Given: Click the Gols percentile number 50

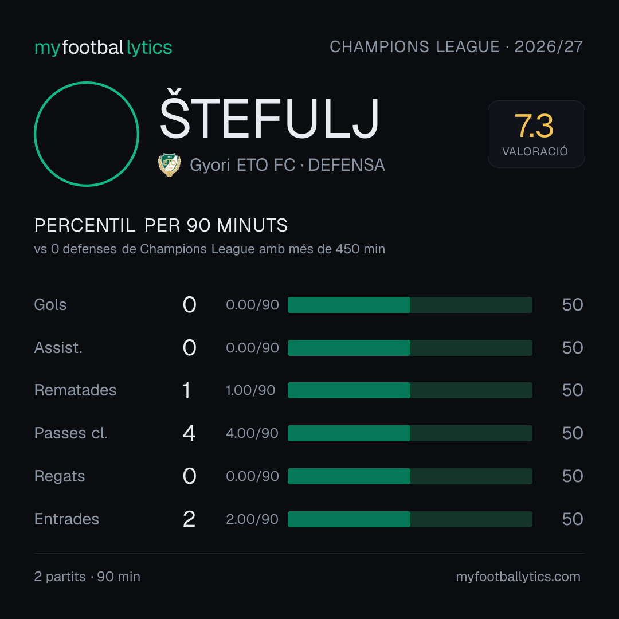Looking at the screenshot, I should [x=573, y=305].
